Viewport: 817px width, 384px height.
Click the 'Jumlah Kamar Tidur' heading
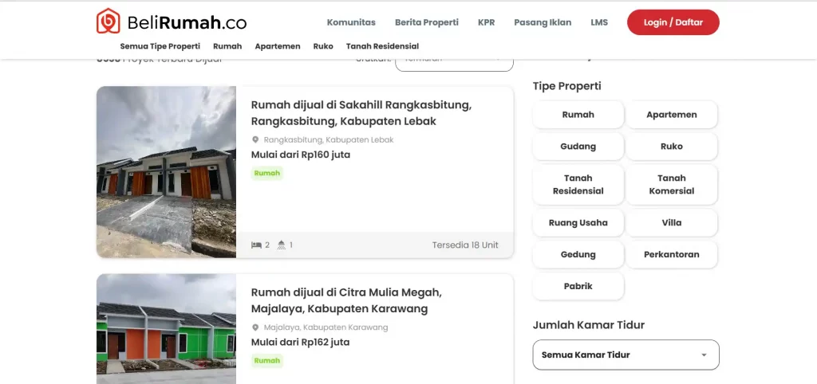(x=589, y=325)
